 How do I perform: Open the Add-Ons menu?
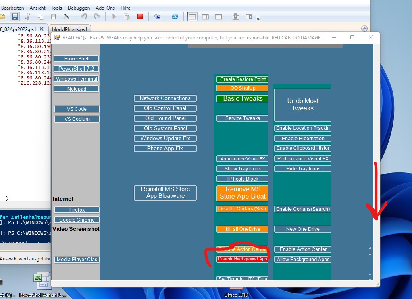point(105,8)
